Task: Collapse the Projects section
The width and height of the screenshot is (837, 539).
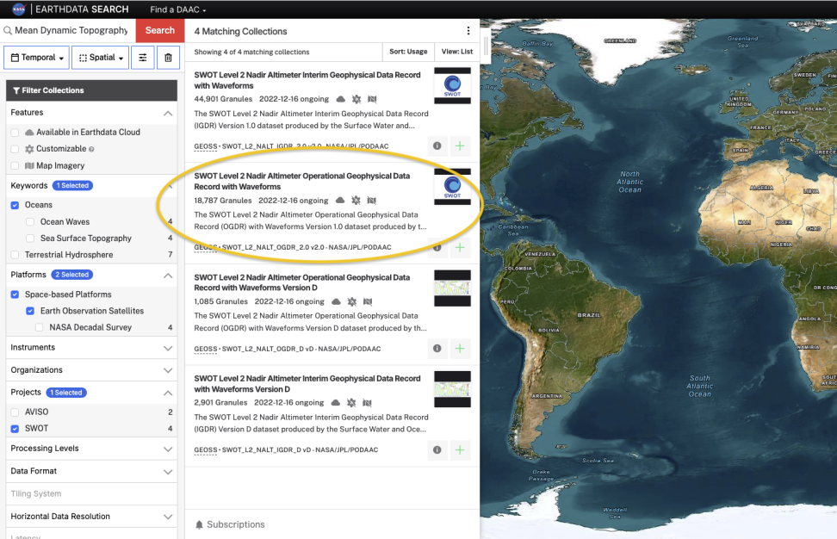Action: point(168,393)
